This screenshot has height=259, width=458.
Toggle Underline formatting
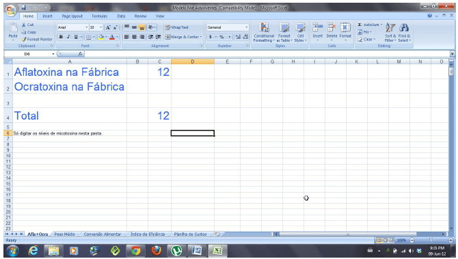pos(76,37)
